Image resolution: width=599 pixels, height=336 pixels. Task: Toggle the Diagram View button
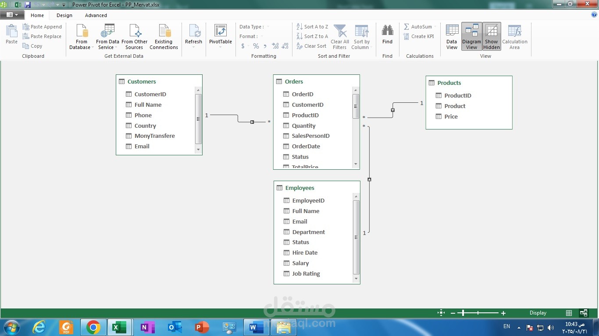471,37
